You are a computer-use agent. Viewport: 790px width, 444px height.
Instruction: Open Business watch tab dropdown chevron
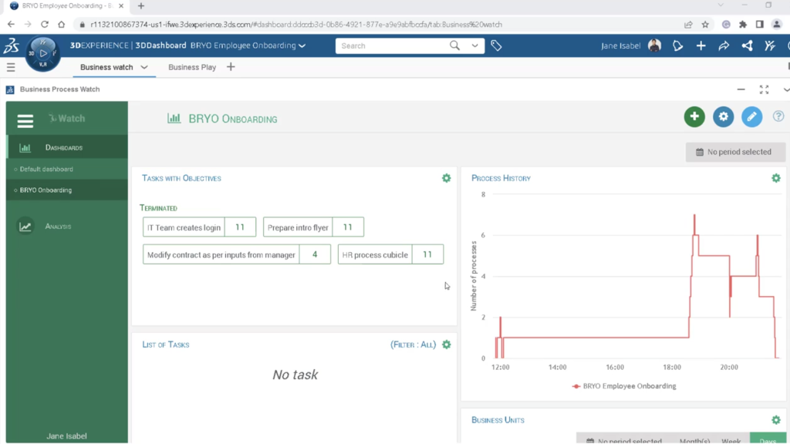144,67
